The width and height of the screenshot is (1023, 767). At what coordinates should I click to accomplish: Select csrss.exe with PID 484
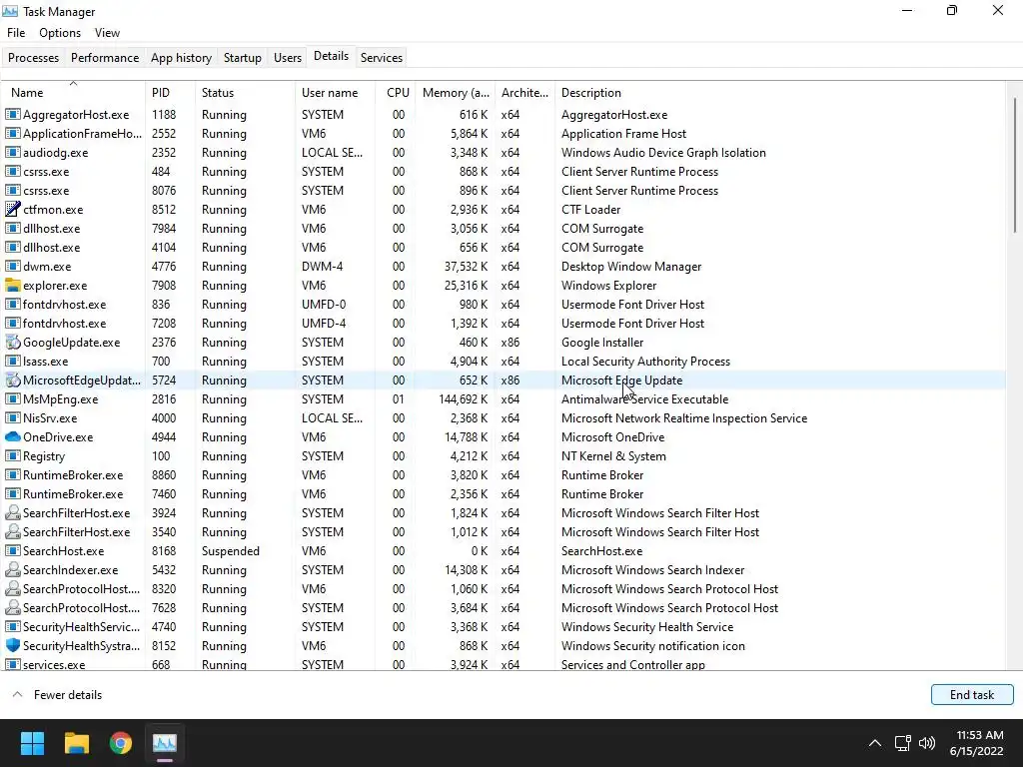[503, 171]
